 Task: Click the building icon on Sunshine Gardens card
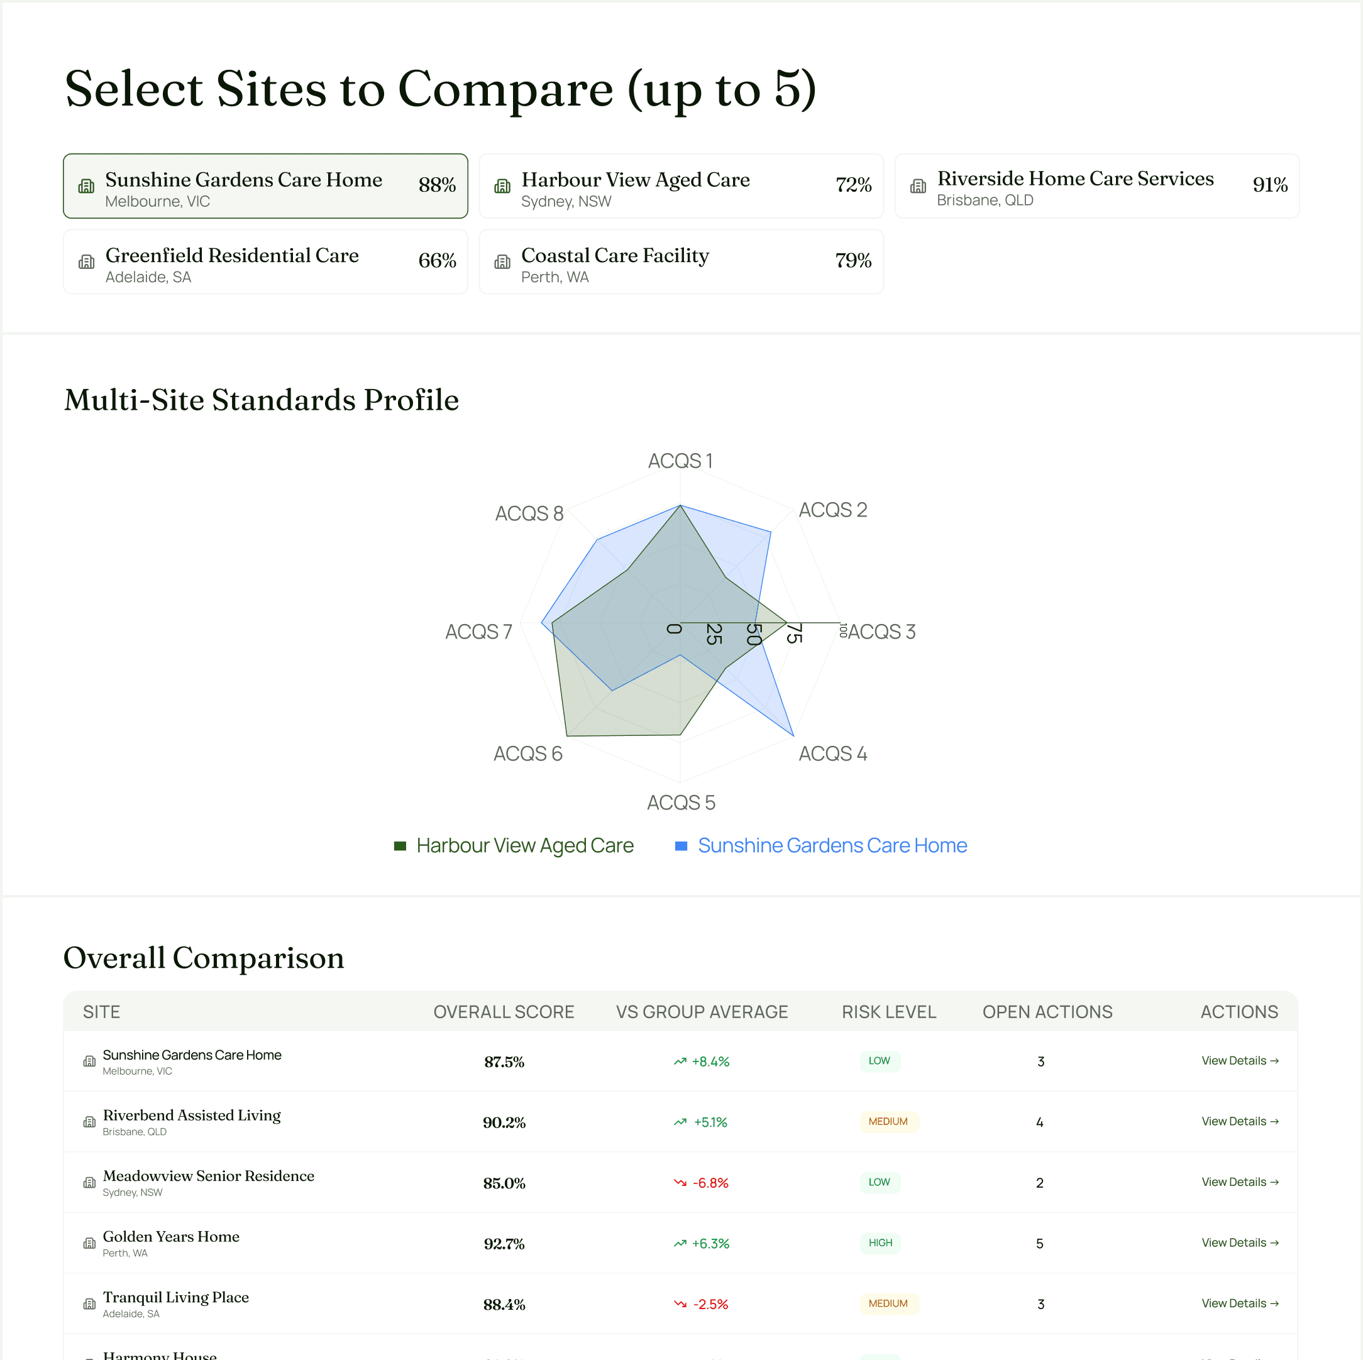pos(86,185)
